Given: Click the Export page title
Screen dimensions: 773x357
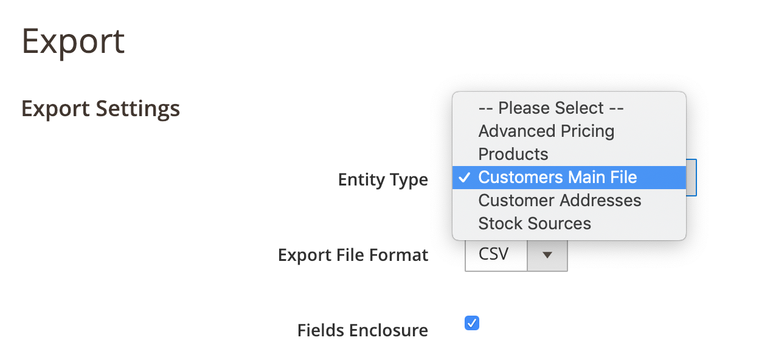Looking at the screenshot, I should pyautogui.click(x=73, y=41).
